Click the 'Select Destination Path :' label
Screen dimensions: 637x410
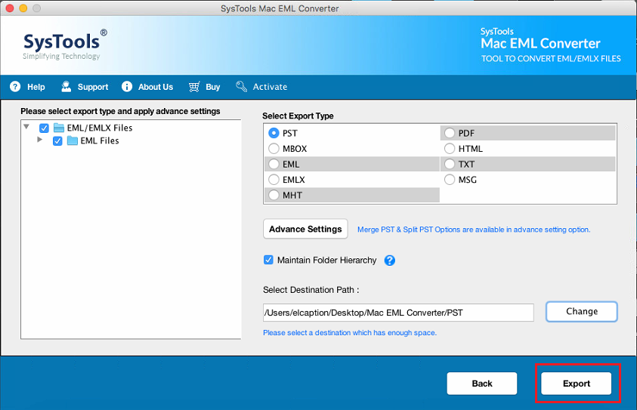coord(311,290)
